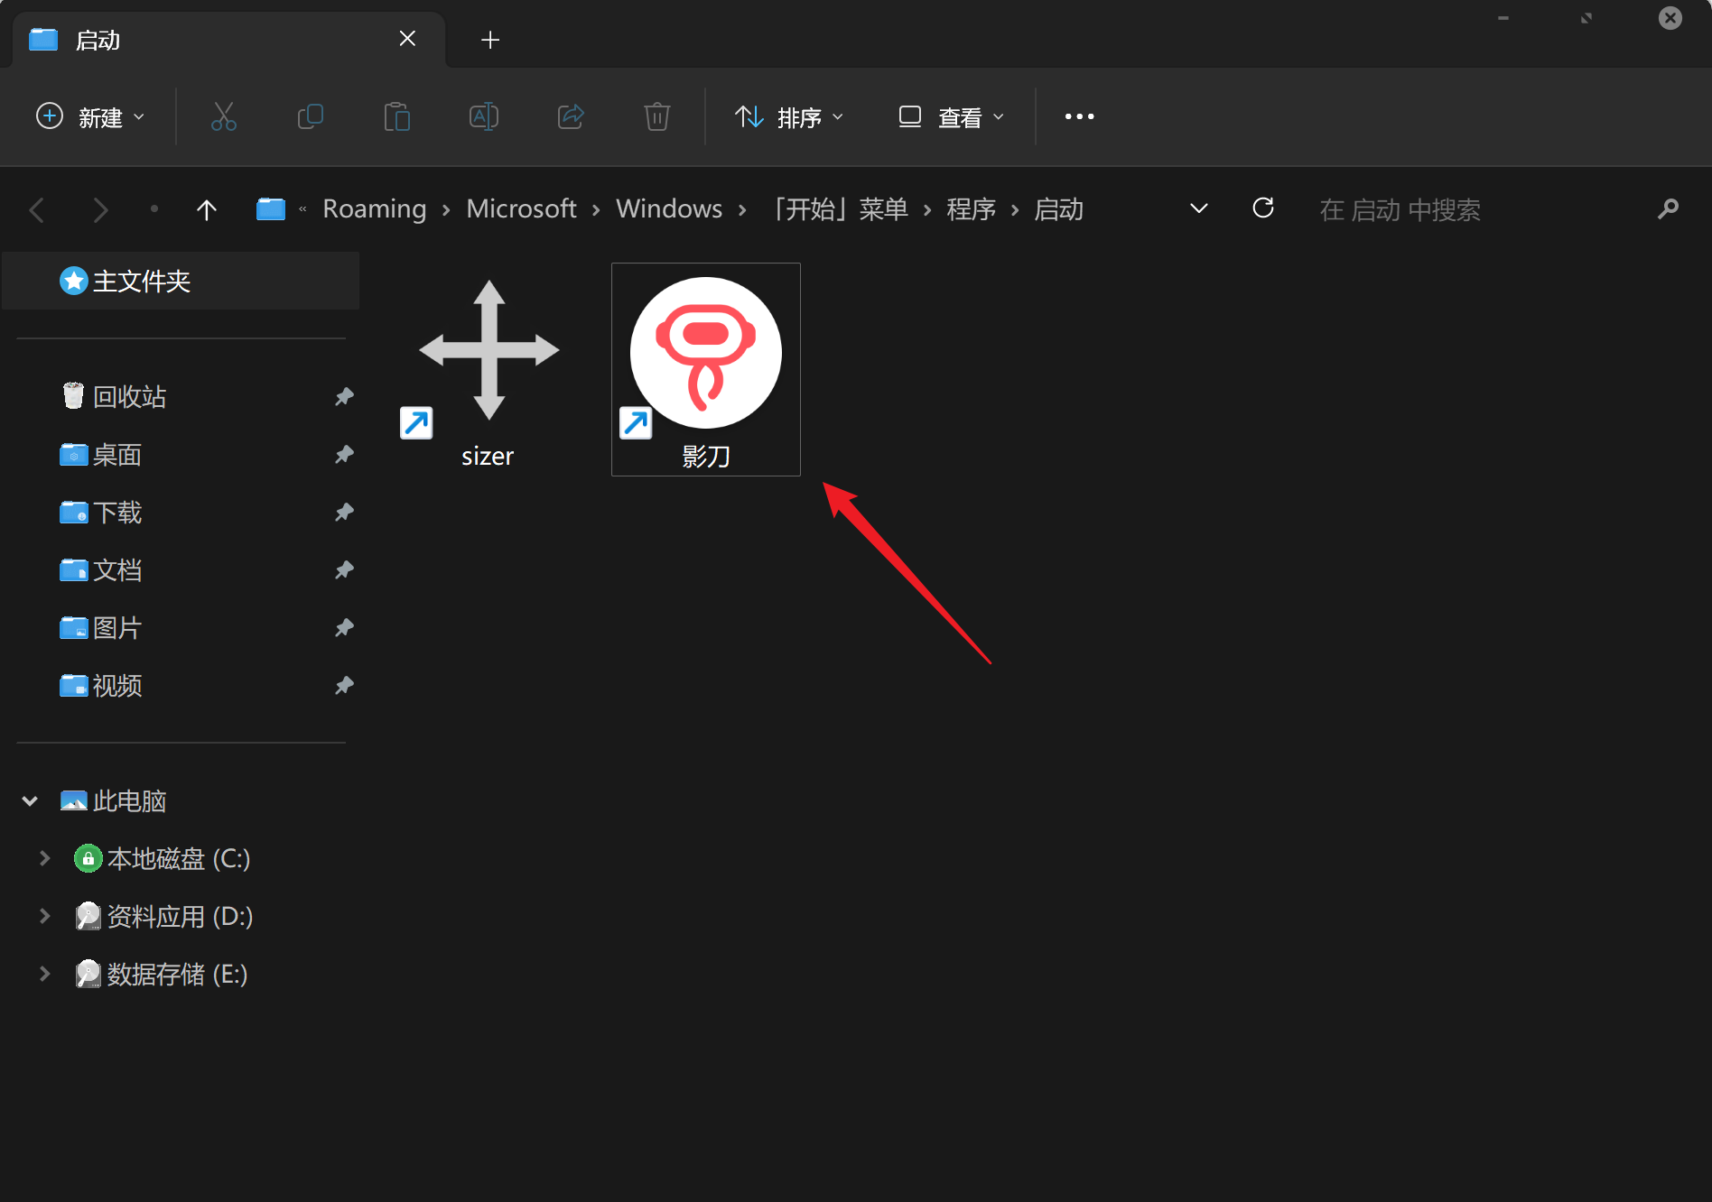Select the sizer shortcut

(488, 370)
